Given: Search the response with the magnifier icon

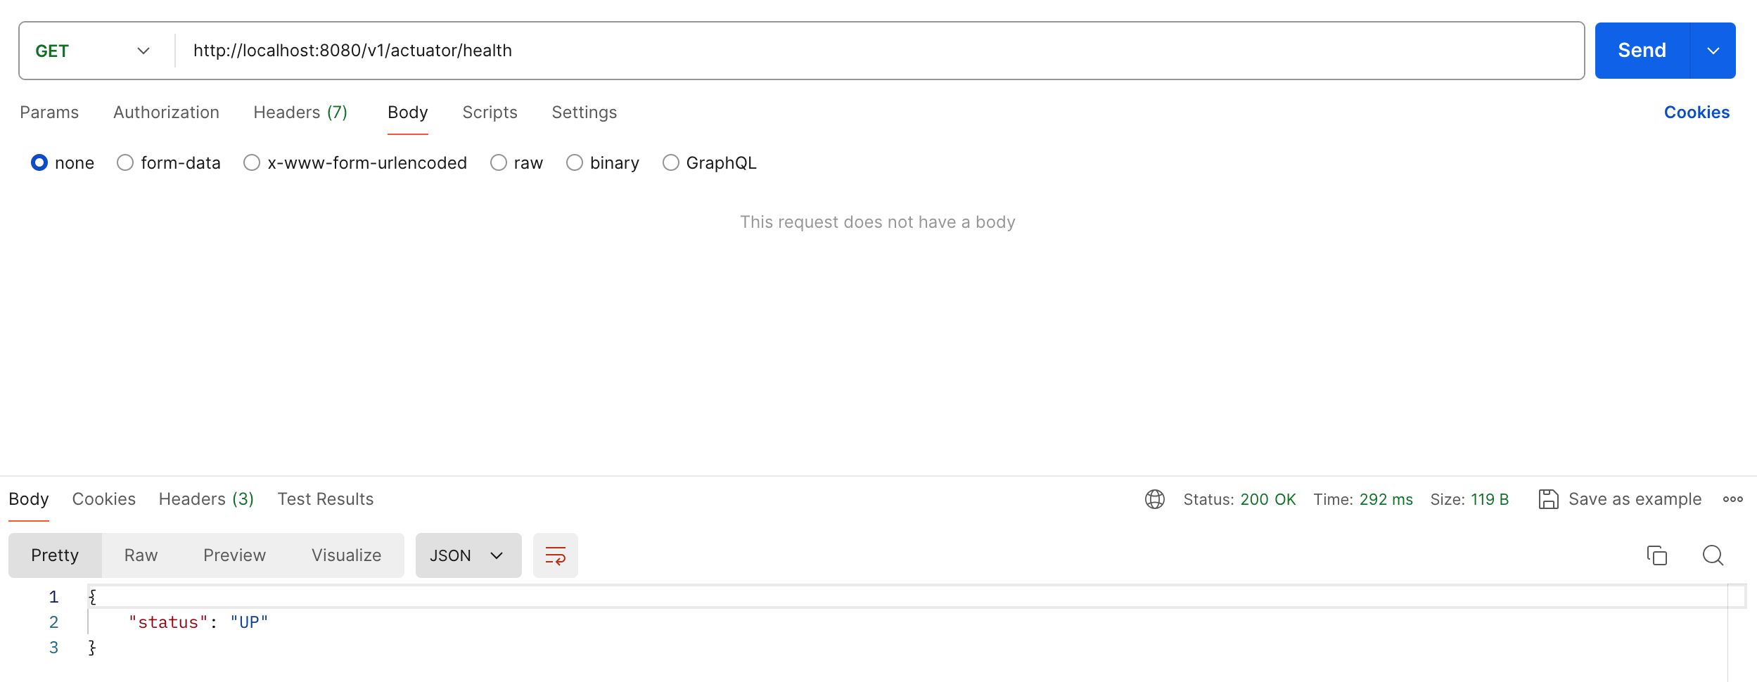Looking at the screenshot, I should [1713, 555].
